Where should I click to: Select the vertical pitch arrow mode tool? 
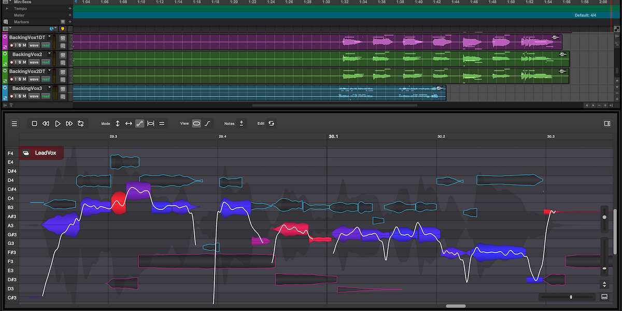click(x=118, y=124)
